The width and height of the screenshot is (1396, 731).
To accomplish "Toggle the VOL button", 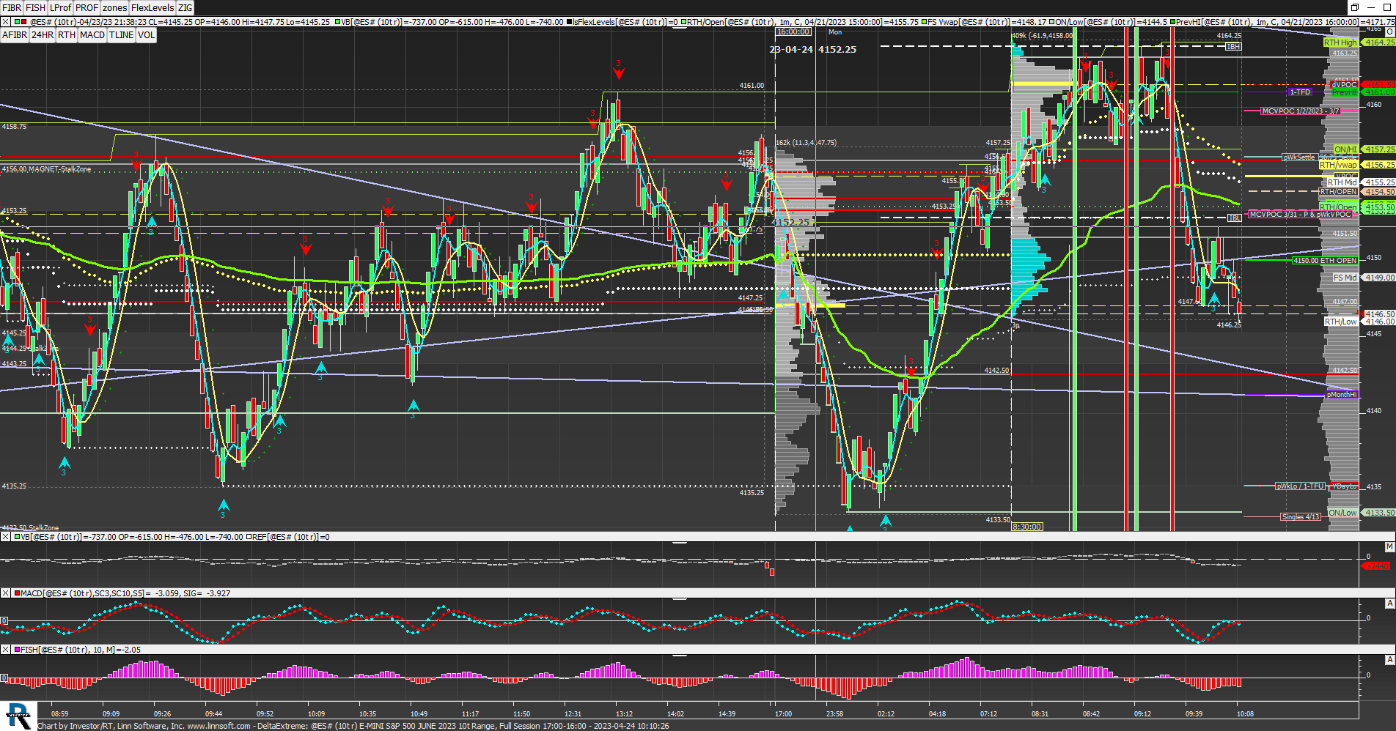I will [x=147, y=34].
